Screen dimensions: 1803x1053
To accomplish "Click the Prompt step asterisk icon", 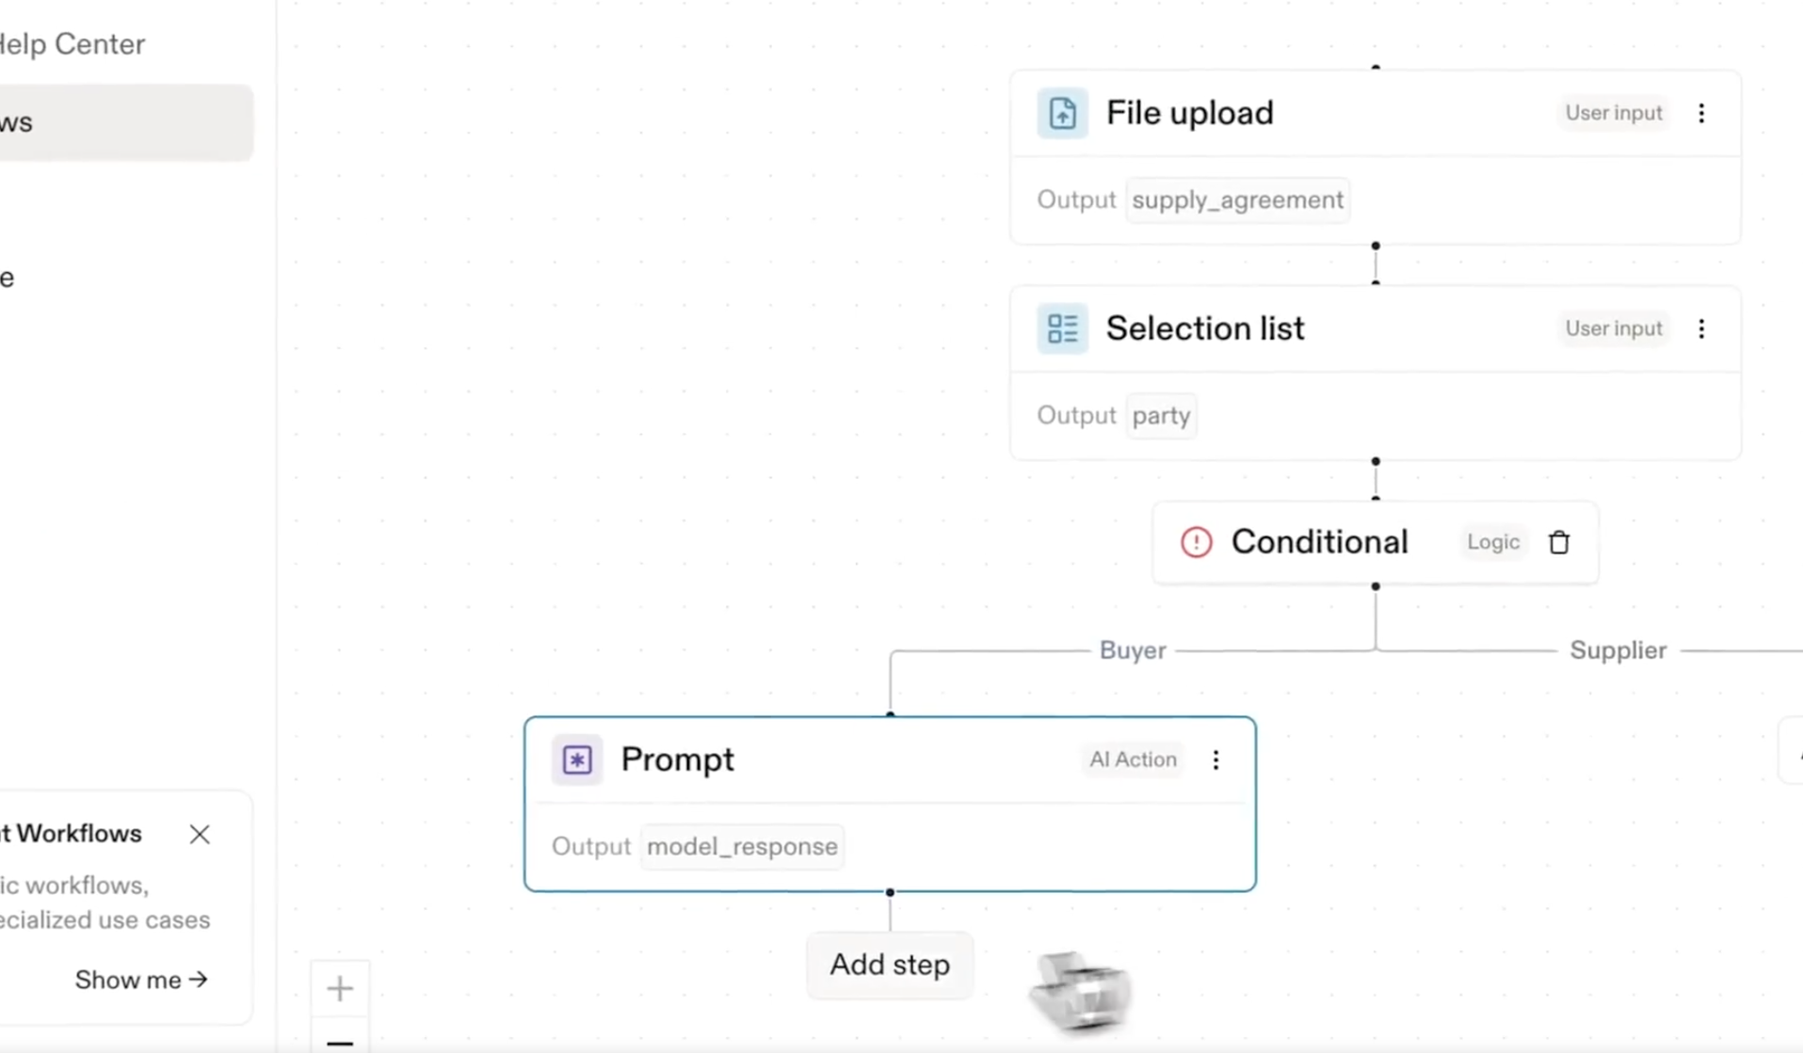I will (577, 759).
